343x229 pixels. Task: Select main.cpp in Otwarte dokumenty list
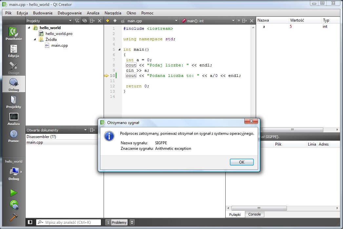click(62, 142)
